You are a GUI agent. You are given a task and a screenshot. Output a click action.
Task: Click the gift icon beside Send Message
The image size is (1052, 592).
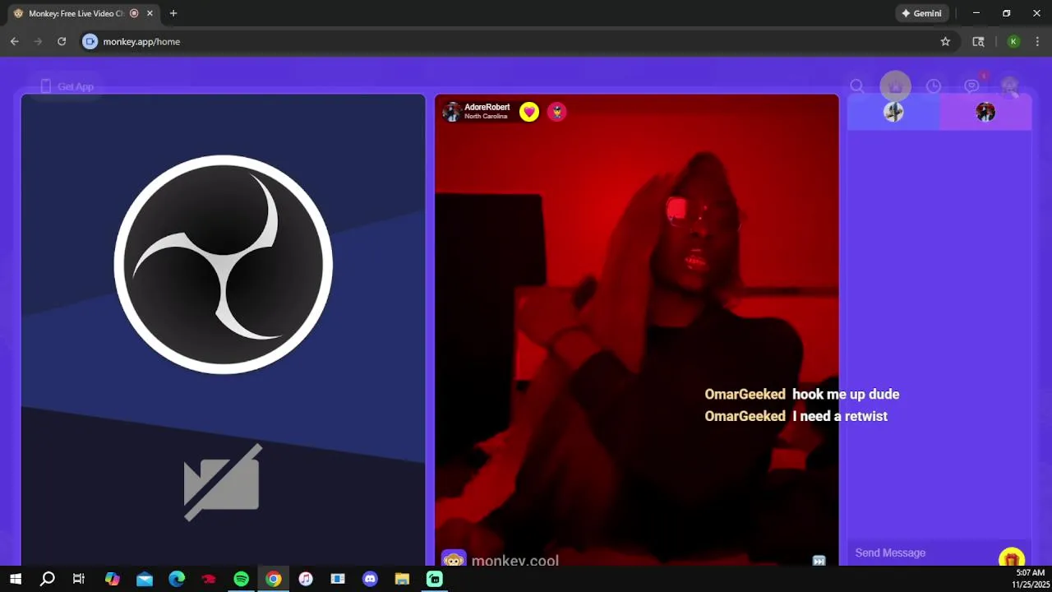point(1012,558)
